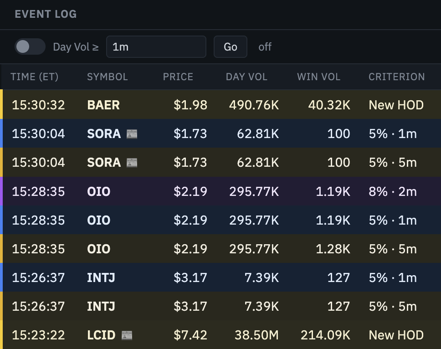Click the Day Vol ≥ label

[76, 46]
